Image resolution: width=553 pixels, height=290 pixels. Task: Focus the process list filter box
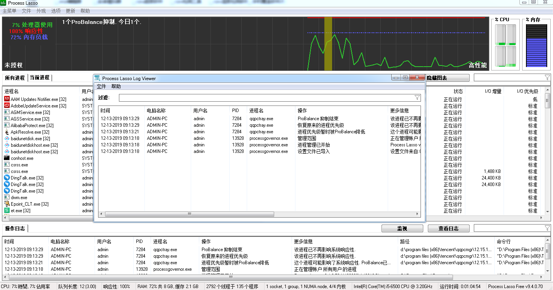click(x=512, y=78)
